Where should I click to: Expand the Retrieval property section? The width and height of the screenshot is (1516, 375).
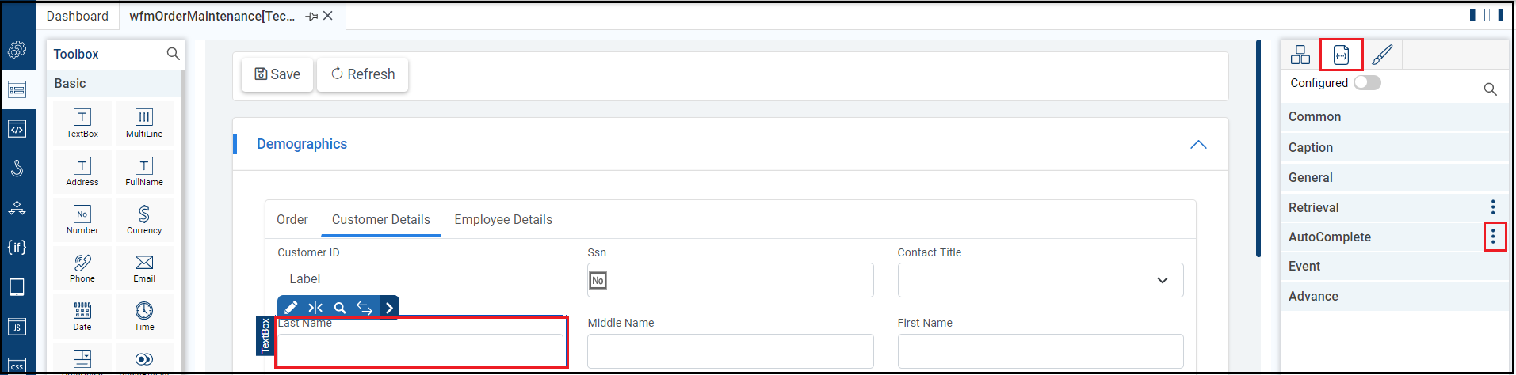point(1313,207)
